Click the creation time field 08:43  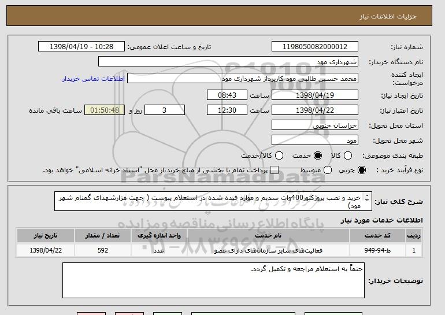227,95
